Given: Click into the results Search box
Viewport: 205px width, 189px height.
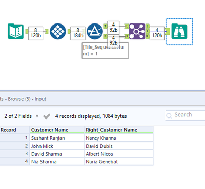Looking at the screenshot, I should point(185,115).
